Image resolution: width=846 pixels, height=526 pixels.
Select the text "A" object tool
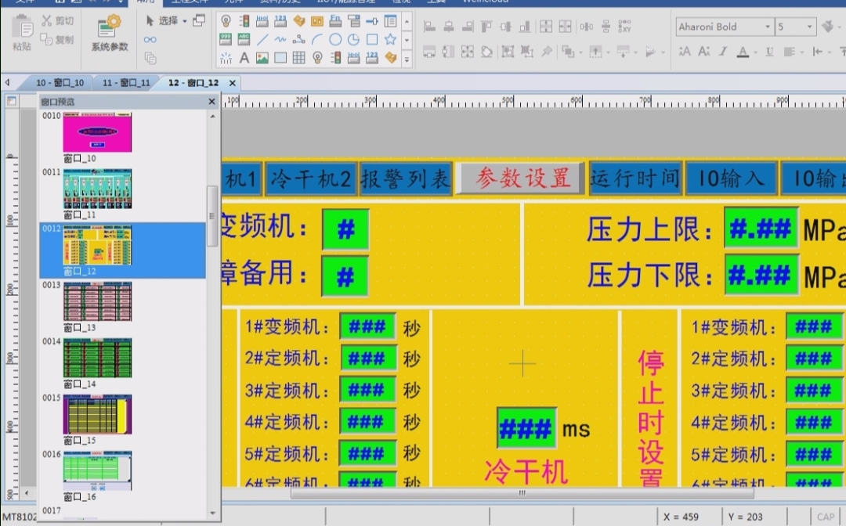point(244,58)
